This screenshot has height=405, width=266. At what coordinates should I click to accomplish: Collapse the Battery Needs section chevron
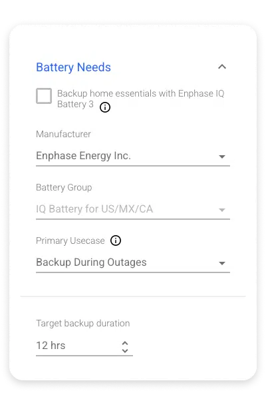point(222,67)
